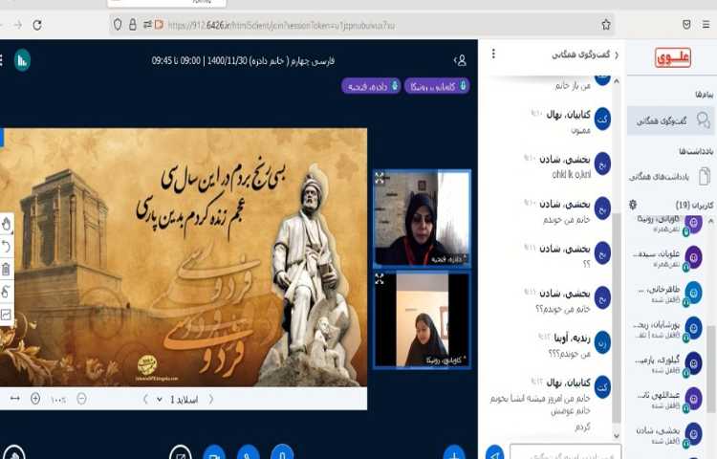Image resolution: width=717 pixels, height=459 pixels.
Task: Toggle multi-user whiteboard hand icon
Action: tap(6, 292)
